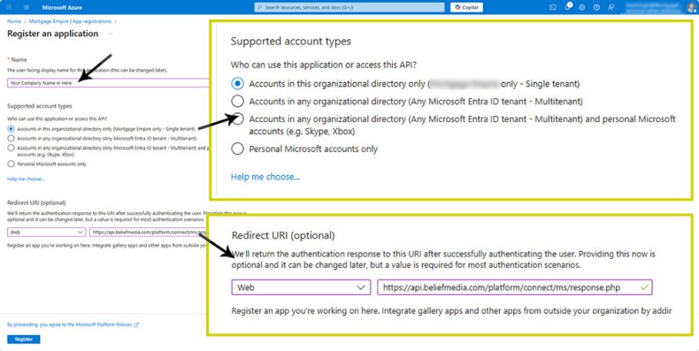699x351 pixels.
Task: Open the Azure portal menu hamburger icon
Action: pos(26,8)
